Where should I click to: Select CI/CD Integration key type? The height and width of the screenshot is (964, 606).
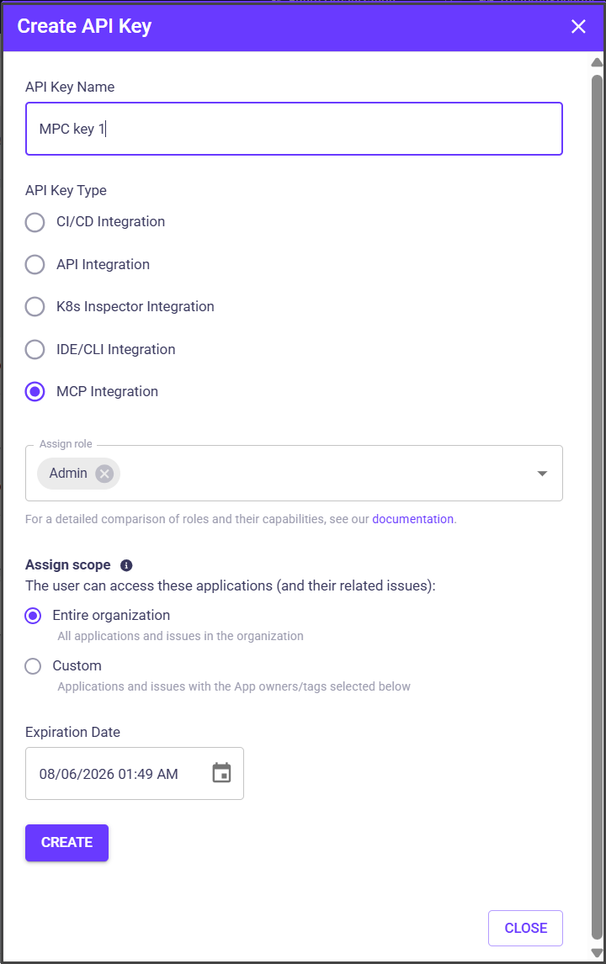[35, 222]
